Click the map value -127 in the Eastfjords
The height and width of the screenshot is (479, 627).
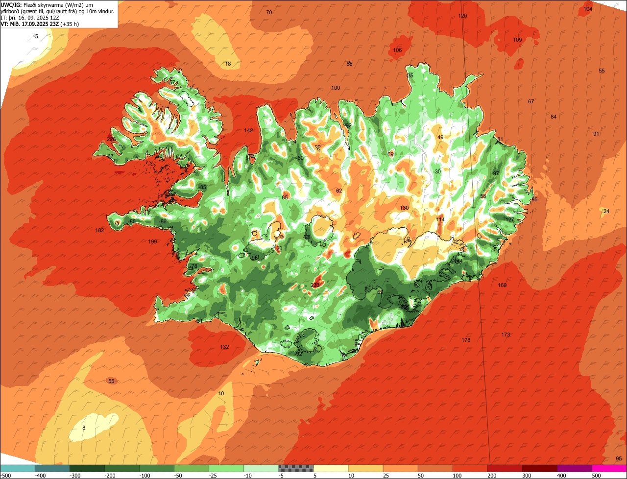[x=509, y=219]
